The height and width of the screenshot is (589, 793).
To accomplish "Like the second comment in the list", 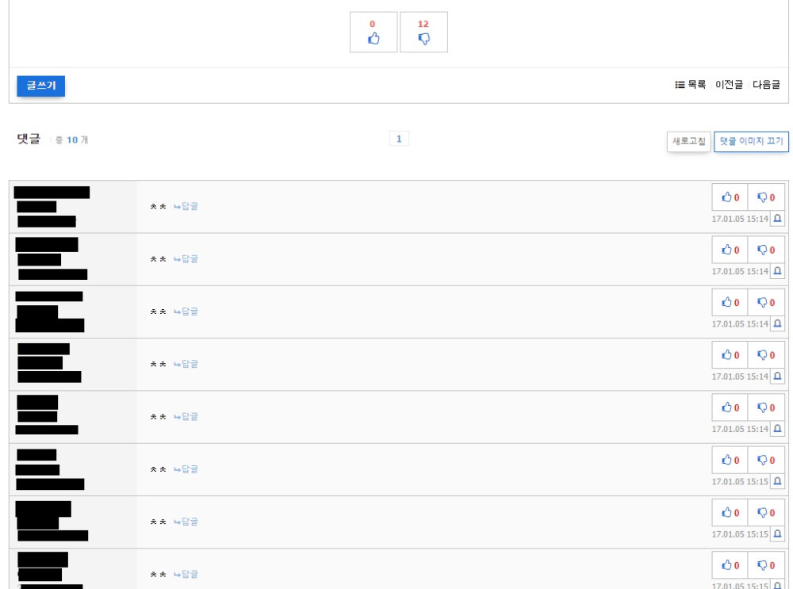I will coord(730,250).
